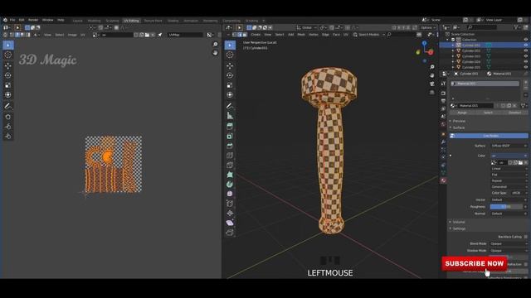Screen dimensions: 531x298
Task: Click the Subscribe Now button
Action: [x=474, y=263]
